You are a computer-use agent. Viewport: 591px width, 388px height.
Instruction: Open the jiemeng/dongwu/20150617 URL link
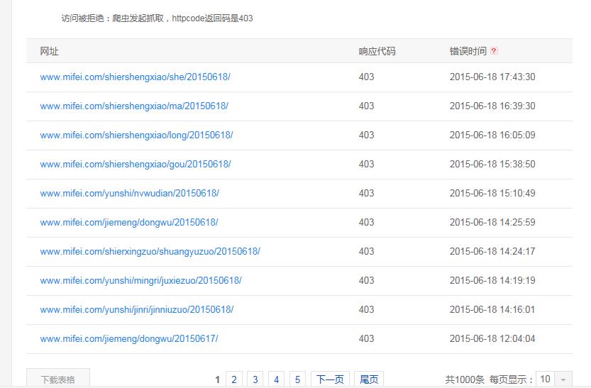pos(128,338)
